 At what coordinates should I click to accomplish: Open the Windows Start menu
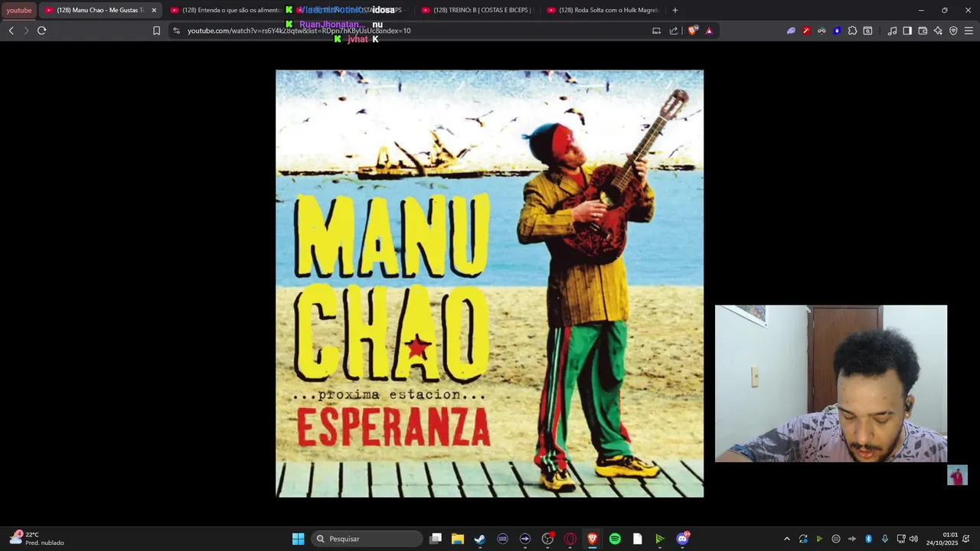coord(298,539)
